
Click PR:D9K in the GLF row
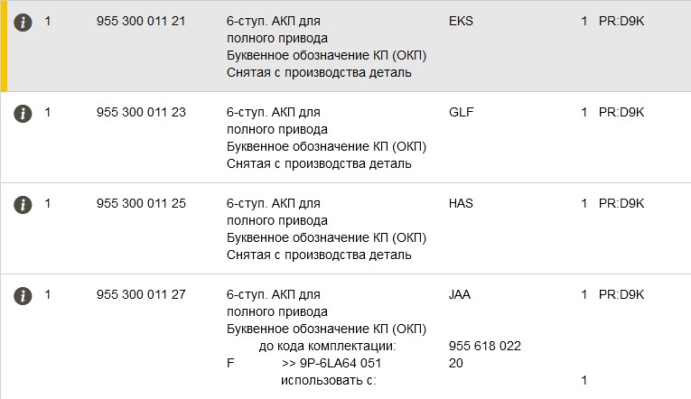[621, 112]
